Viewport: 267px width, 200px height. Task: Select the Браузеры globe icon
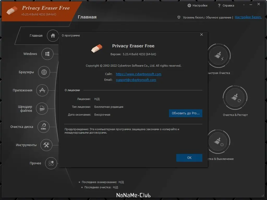45,72
